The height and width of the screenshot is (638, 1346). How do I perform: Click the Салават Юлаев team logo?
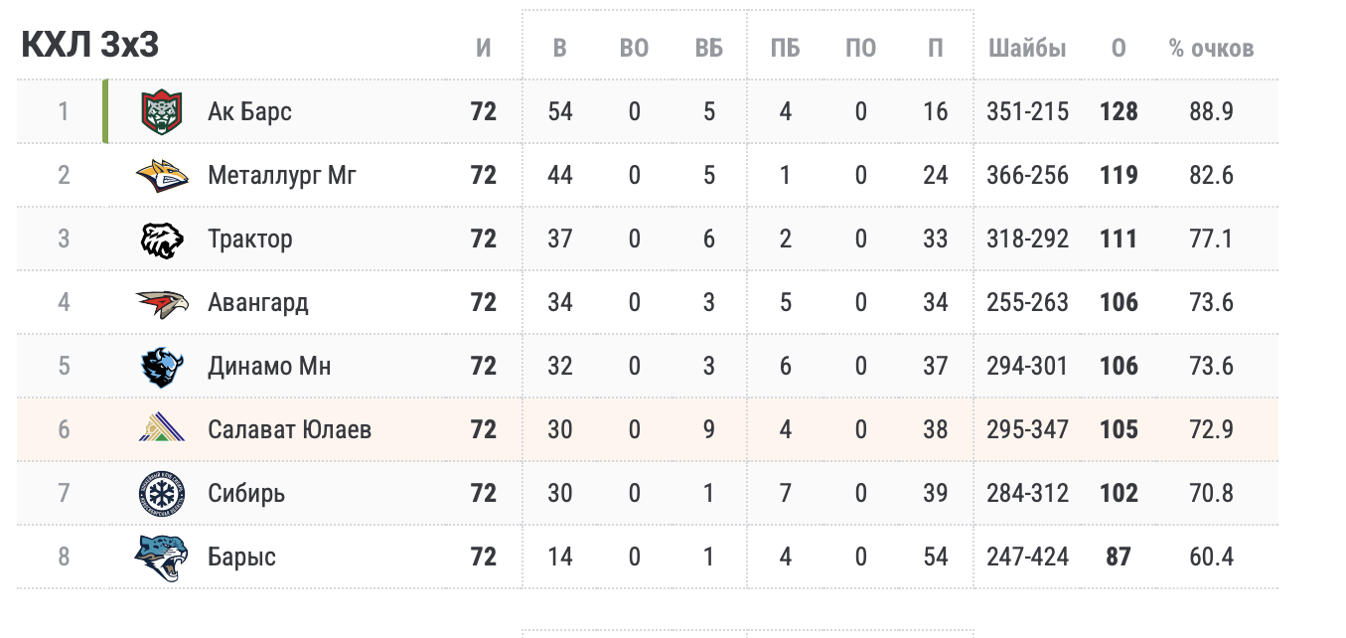click(x=161, y=429)
